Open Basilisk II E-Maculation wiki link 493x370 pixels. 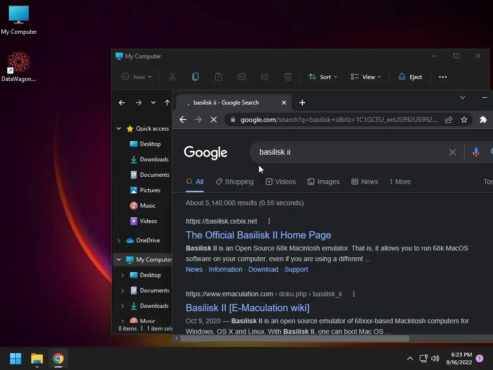(x=247, y=308)
